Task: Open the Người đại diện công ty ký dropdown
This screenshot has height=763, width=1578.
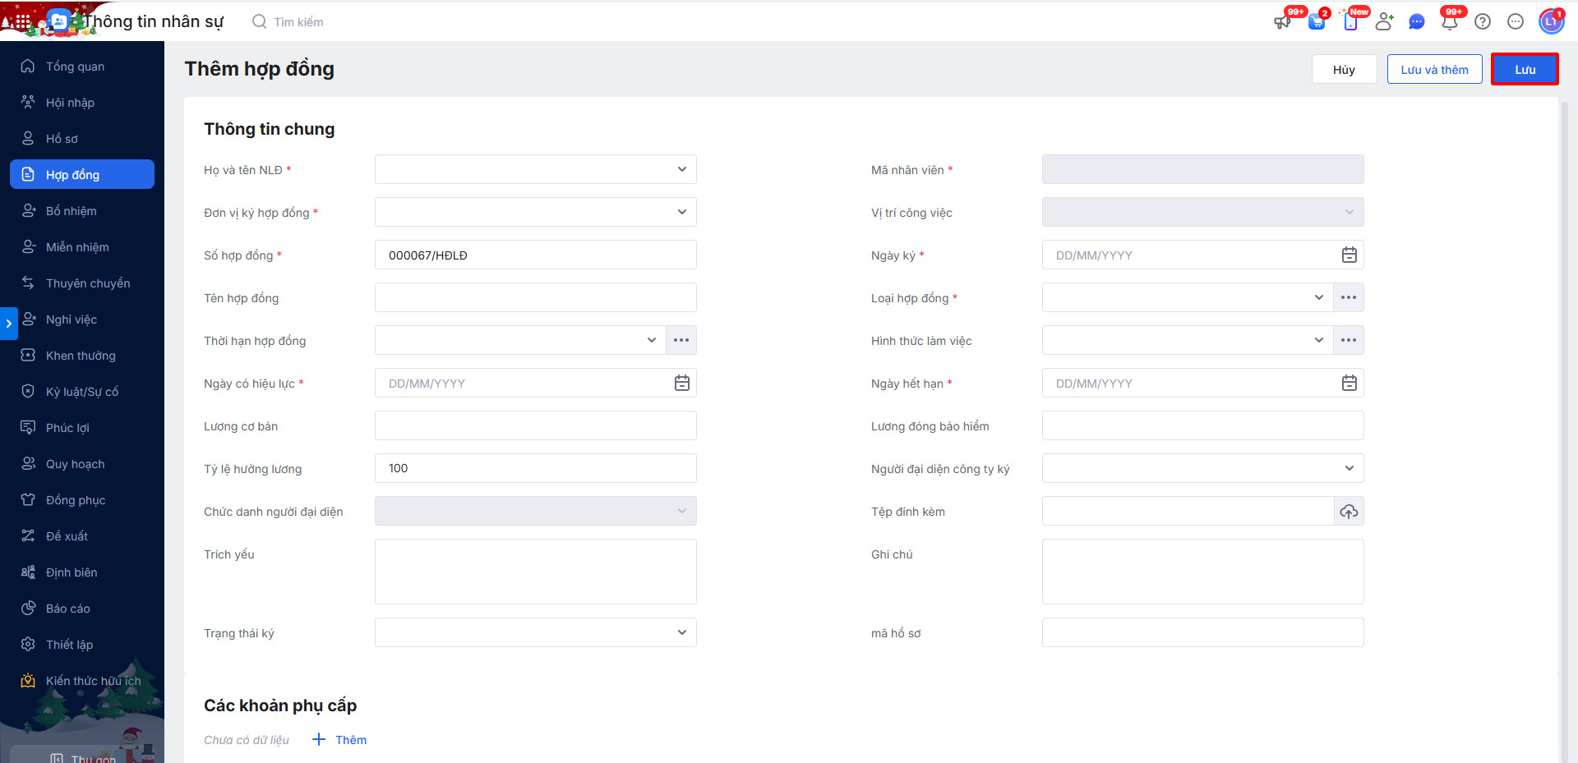Action: (x=1202, y=469)
